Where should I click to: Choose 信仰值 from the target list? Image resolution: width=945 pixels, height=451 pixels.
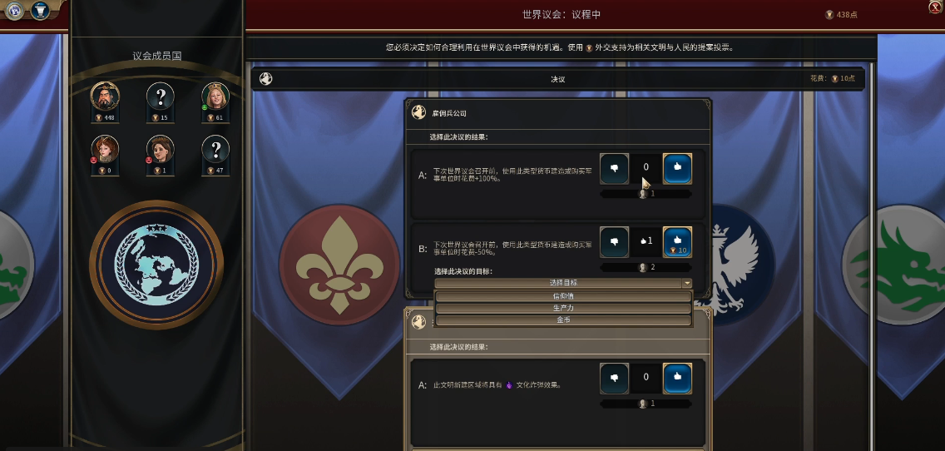click(563, 296)
